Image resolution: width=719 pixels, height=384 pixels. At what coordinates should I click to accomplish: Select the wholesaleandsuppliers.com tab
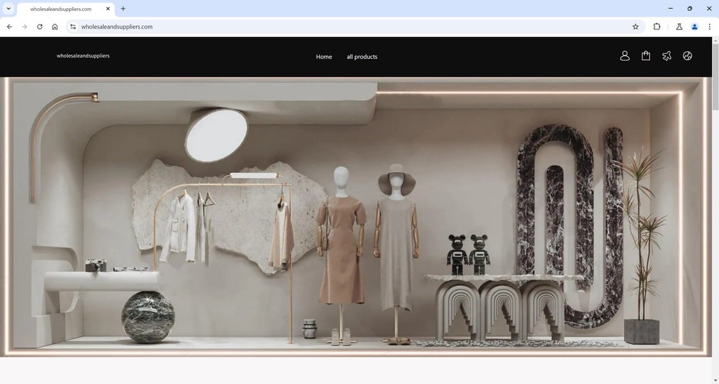click(65, 9)
